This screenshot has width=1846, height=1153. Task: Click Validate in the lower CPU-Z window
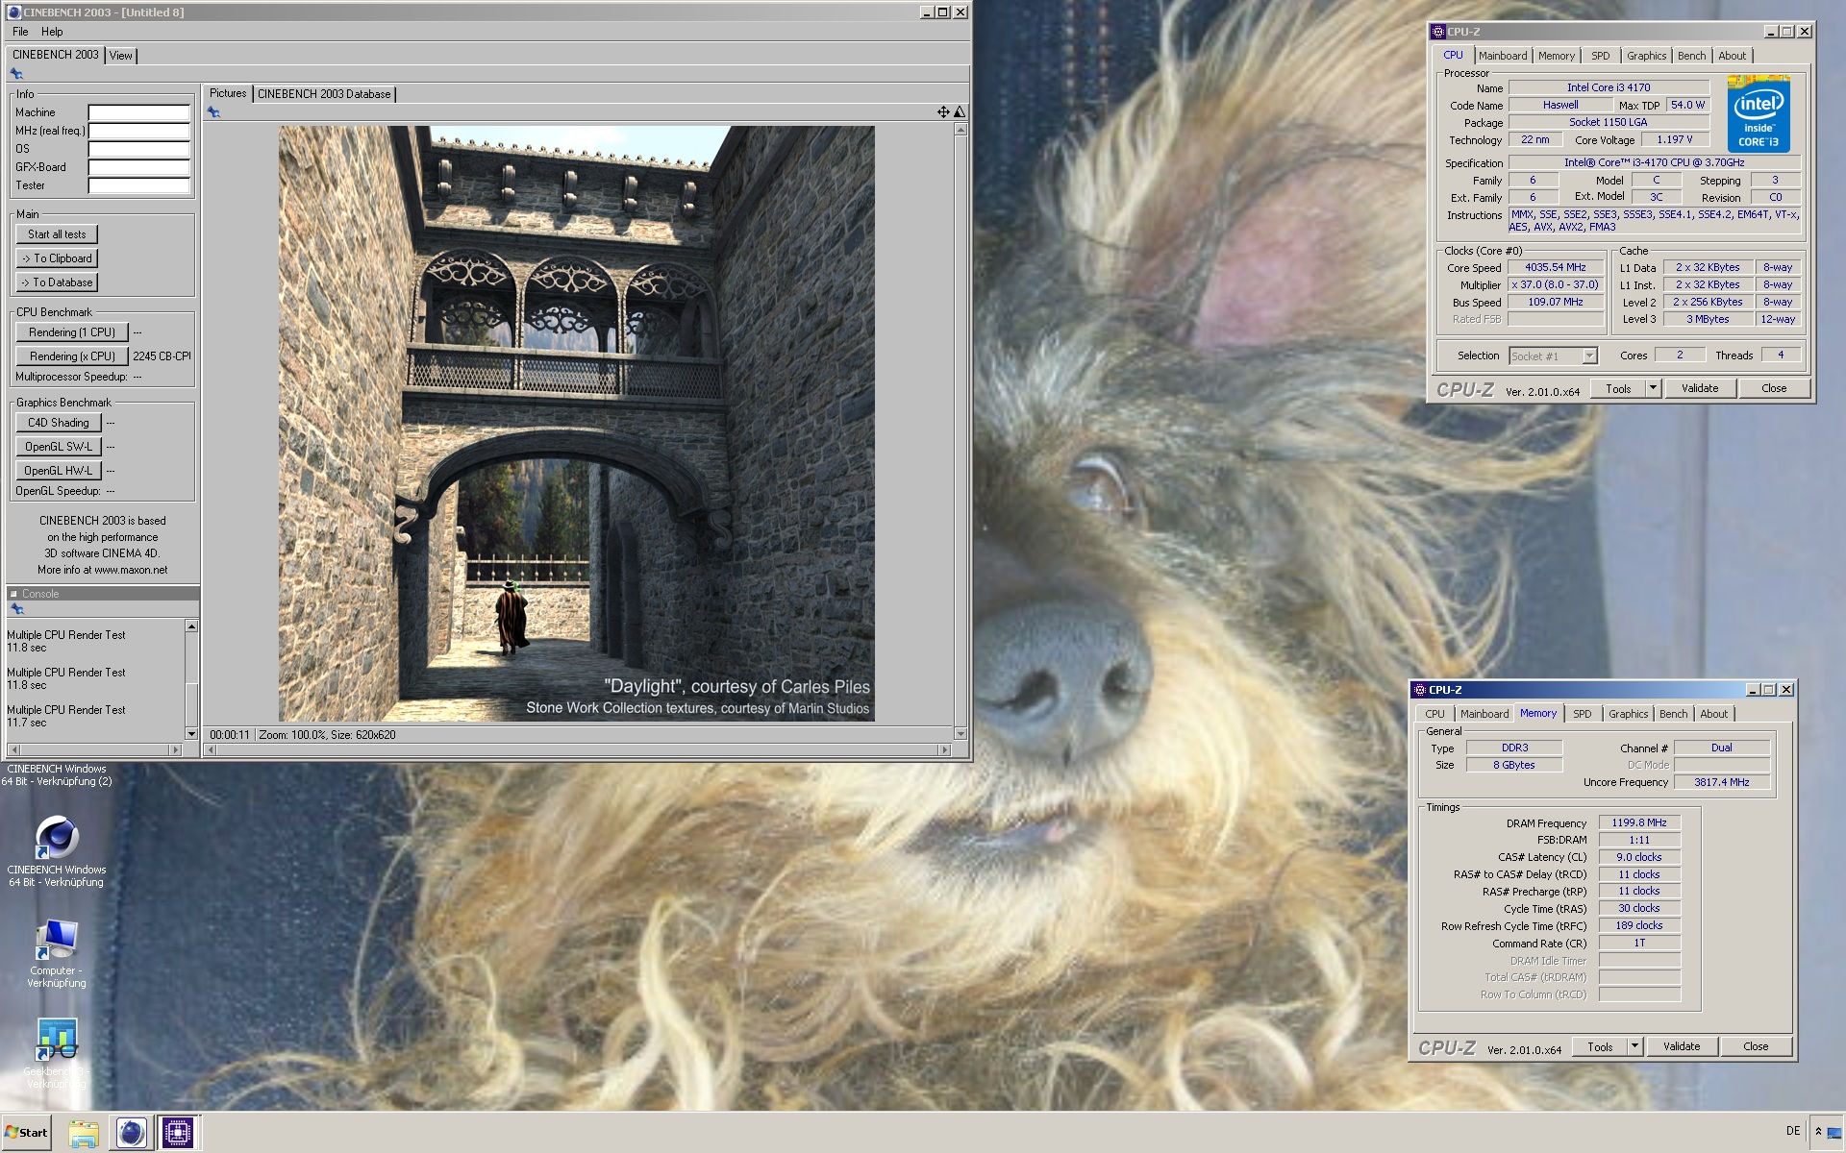click(x=1682, y=1046)
